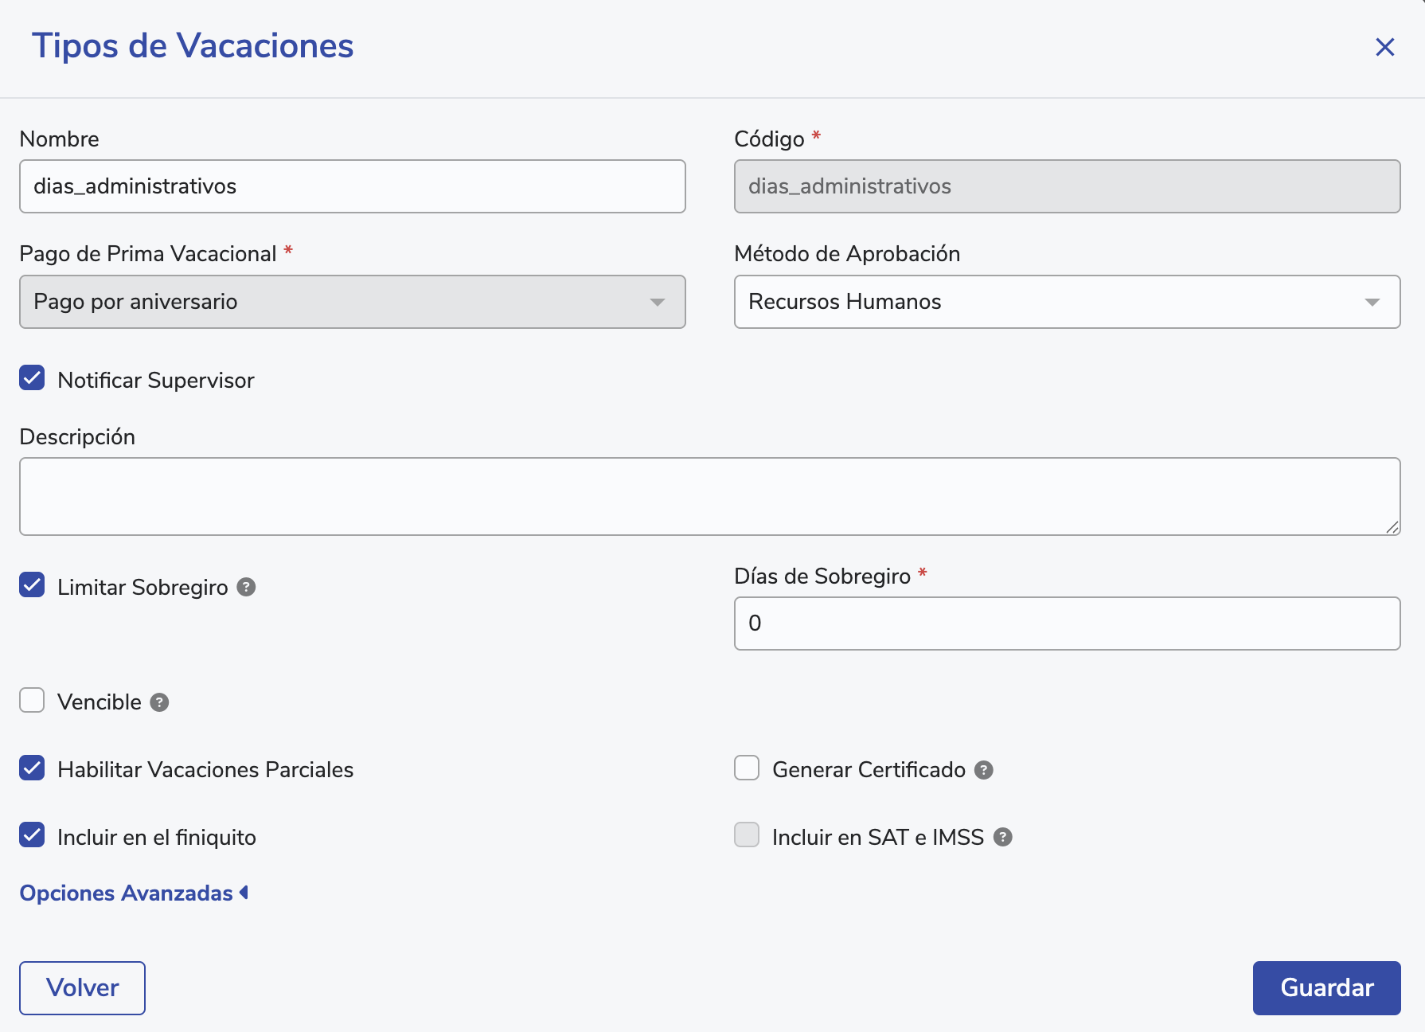Toggle Incluir en el finiquito checkbox

point(32,835)
